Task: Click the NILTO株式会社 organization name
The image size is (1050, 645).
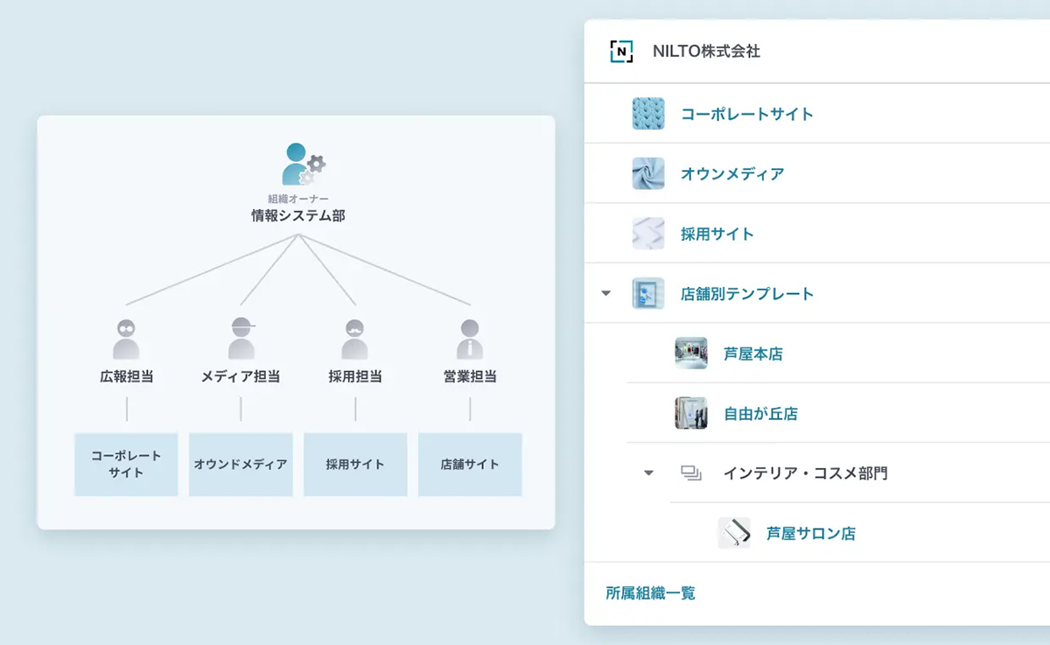Action: coord(706,52)
